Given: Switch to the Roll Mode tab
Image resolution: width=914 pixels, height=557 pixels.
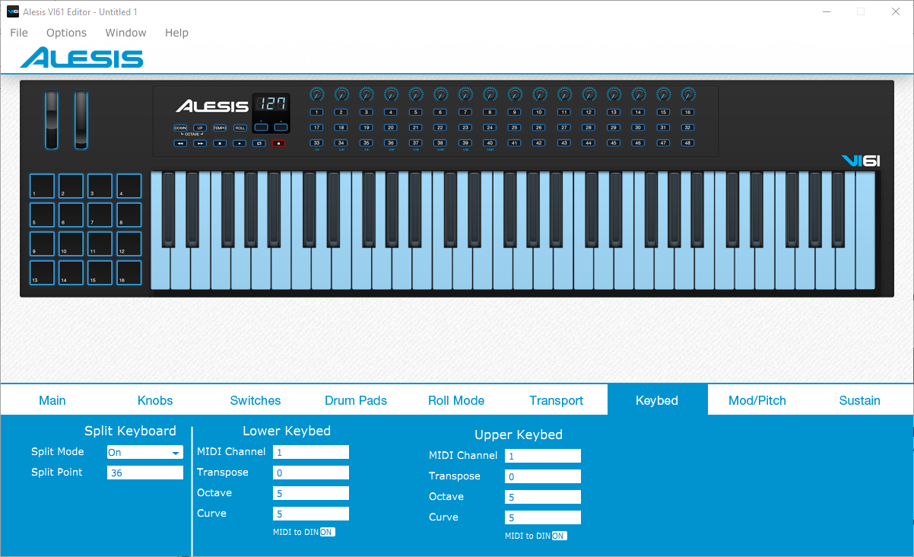Looking at the screenshot, I should 456,400.
